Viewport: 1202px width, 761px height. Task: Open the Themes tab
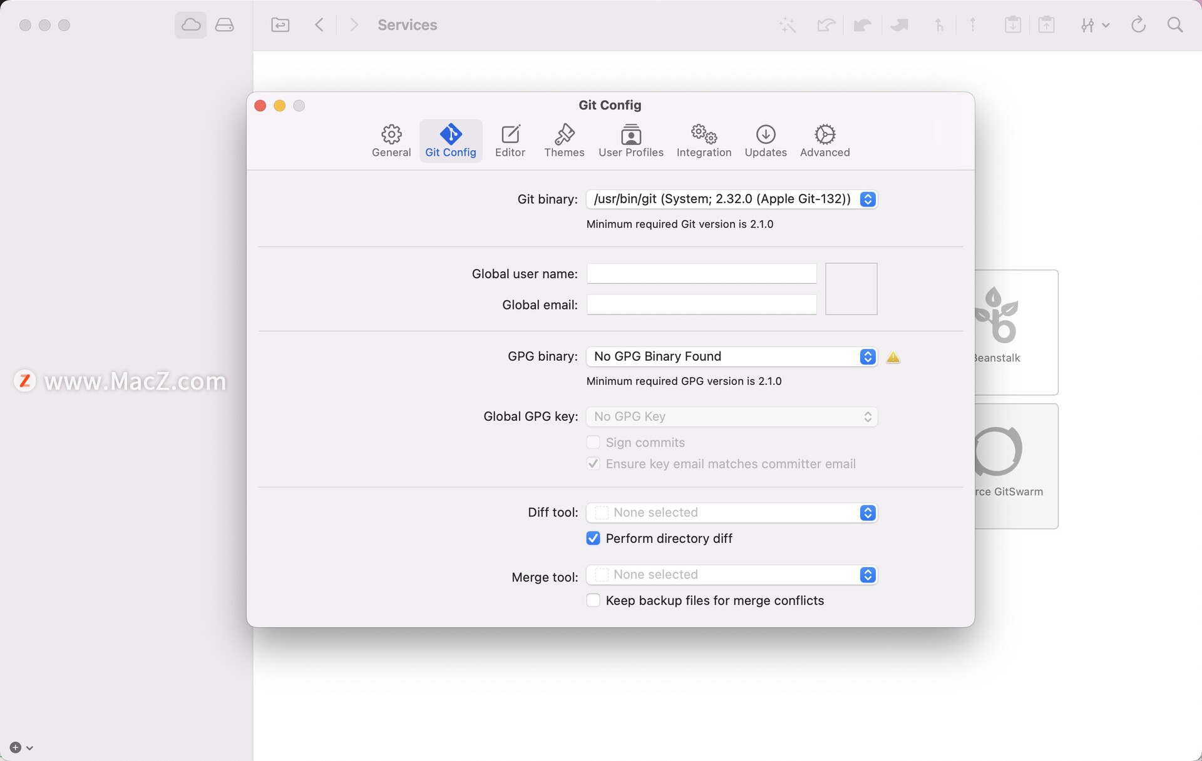(x=564, y=141)
